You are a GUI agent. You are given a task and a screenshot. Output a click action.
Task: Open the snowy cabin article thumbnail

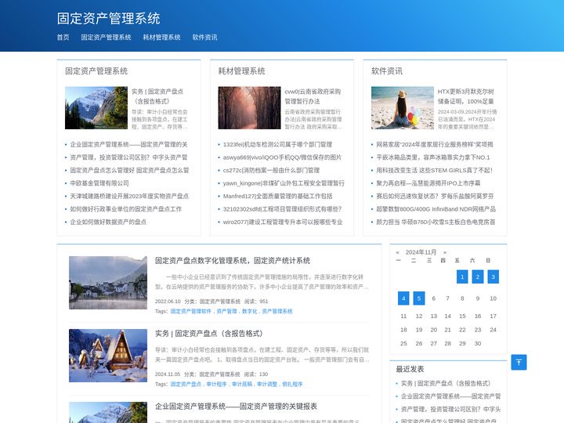click(x=108, y=356)
